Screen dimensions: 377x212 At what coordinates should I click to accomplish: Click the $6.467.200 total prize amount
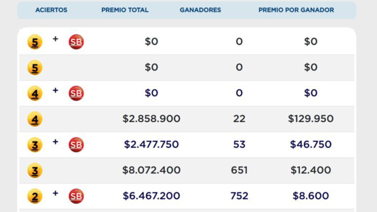(x=151, y=196)
